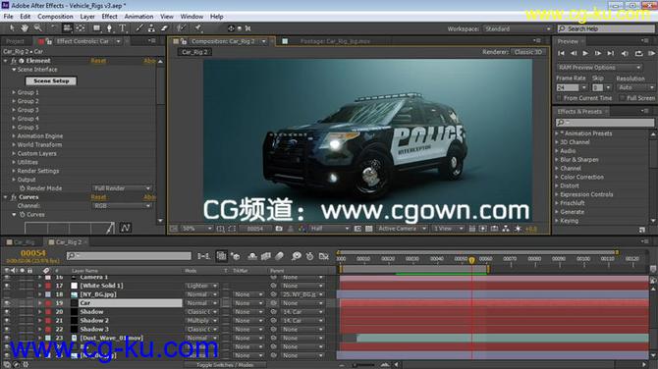Open the Animation menu
This screenshot has height=369, width=658.
pos(138,17)
